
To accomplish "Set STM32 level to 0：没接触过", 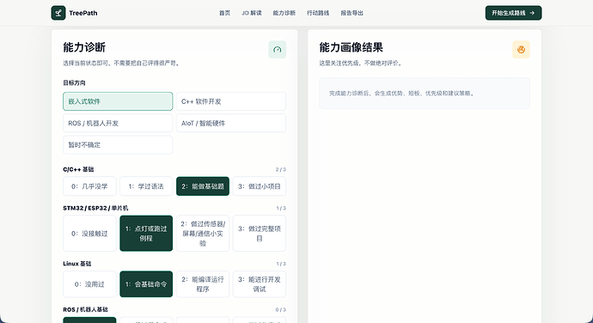I will pos(89,234).
